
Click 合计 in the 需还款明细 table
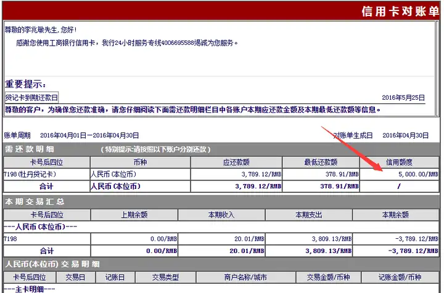46,187
